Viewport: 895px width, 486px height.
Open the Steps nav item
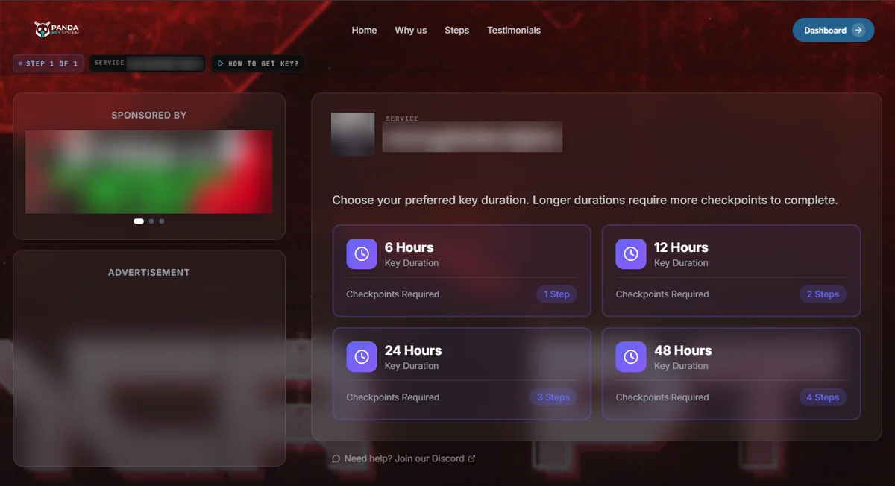click(456, 31)
